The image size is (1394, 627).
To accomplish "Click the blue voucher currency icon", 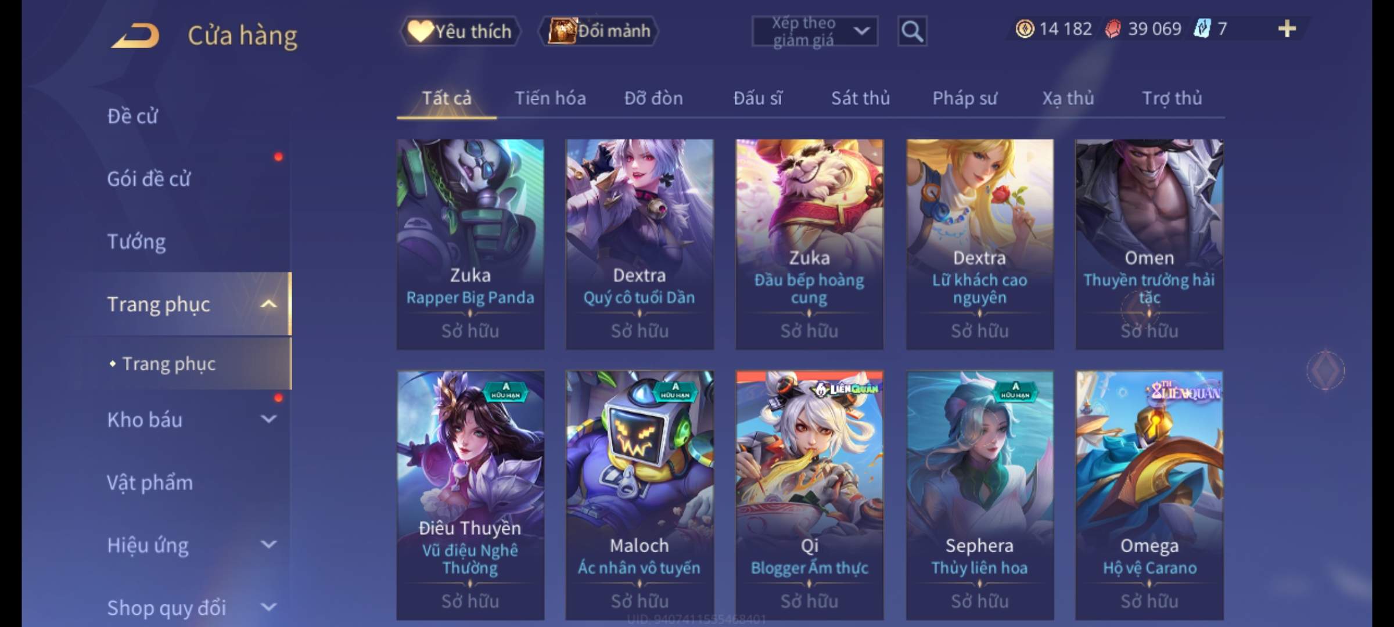I will (1202, 28).
